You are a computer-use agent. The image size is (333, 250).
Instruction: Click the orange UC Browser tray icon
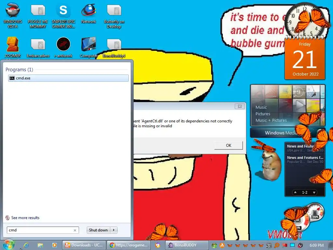tap(222, 245)
